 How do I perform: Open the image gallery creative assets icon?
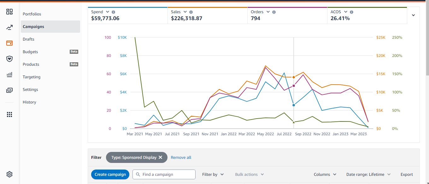9,90
